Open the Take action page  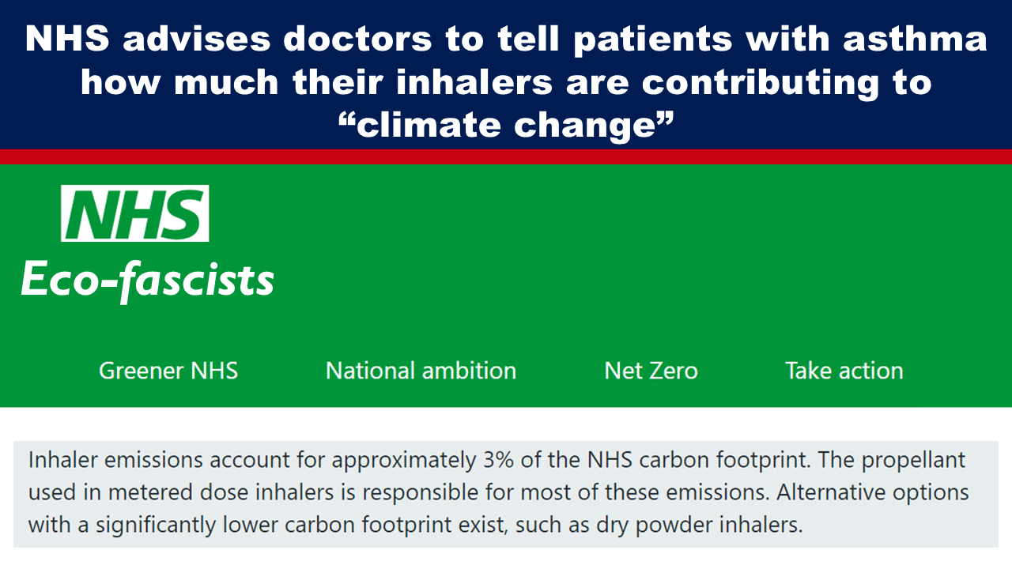pyautogui.click(x=844, y=371)
